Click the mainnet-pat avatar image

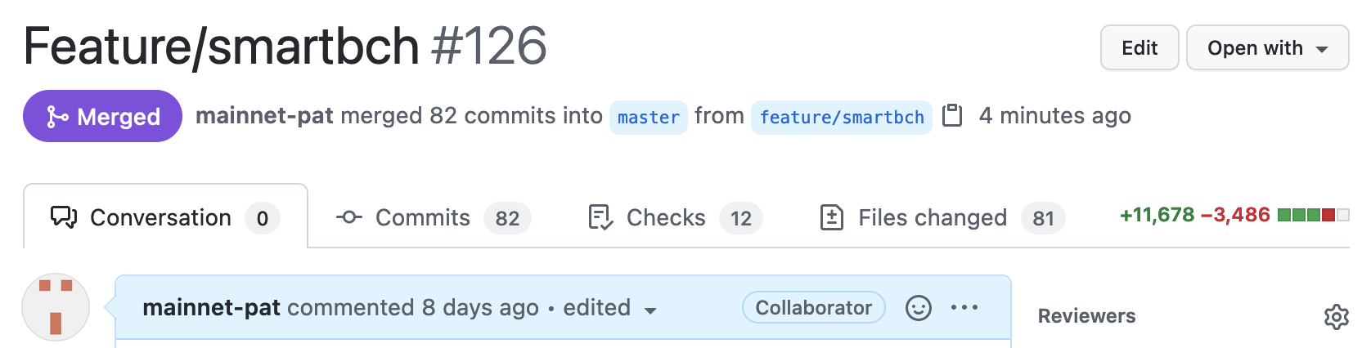[56, 307]
